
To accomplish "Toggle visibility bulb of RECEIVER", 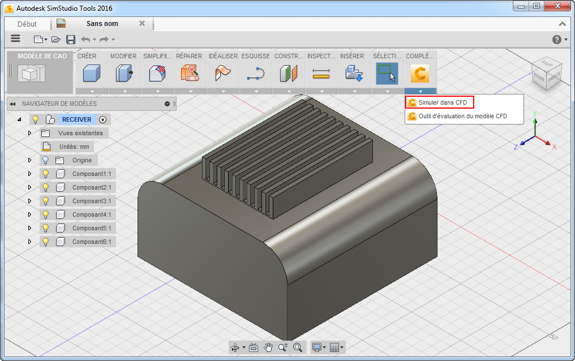I will (35, 119).
